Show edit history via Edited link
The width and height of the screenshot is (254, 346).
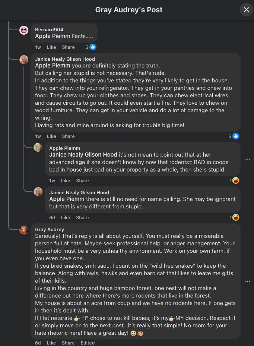(x=88, y=343)
